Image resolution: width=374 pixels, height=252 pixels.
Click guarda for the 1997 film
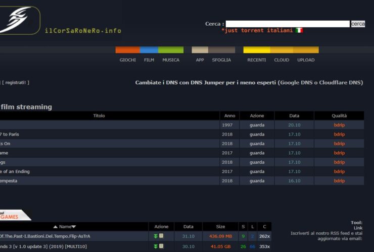click(x=257, y=125)
